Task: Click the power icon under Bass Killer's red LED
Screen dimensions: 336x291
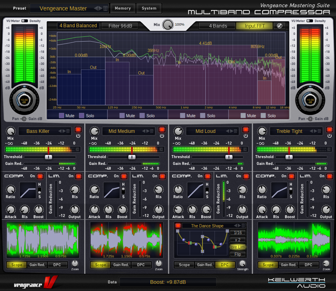Action: [78, 136]
